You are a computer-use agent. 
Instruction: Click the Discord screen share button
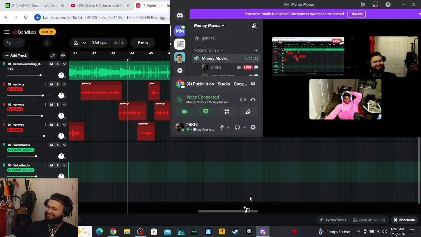(206, 112)
